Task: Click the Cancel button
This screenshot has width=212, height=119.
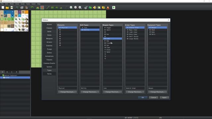Action: 153,98
